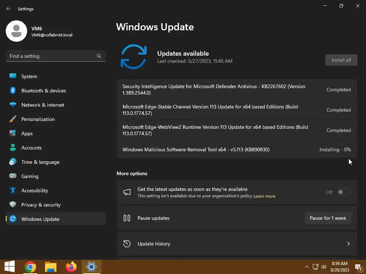Click the Apps icon in sidebar
The image size is (366, 274).
click(x=13, y=133)
